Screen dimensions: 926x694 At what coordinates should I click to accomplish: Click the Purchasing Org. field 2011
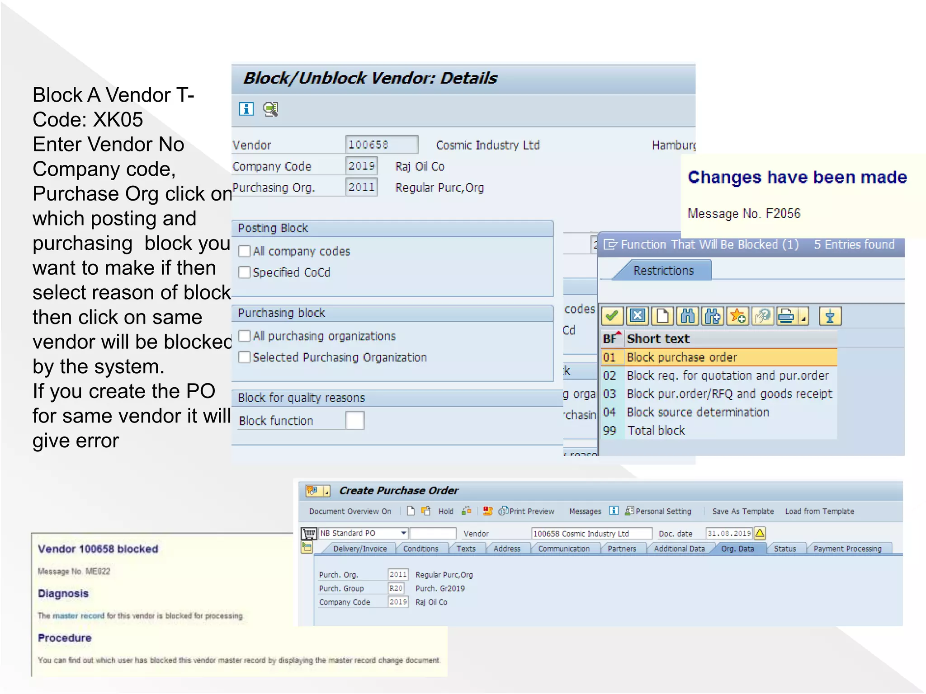(x=361, y=187)
